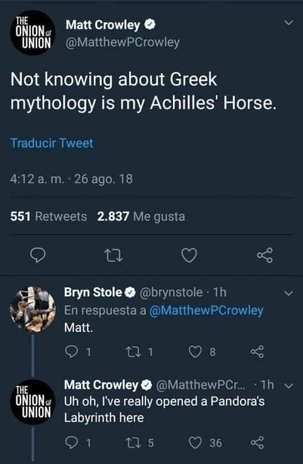The height and width of the screenshot is (464, 303).
Task: Expand options chevron on Bryn Stole's reply
Action: [x=289, y=293]
